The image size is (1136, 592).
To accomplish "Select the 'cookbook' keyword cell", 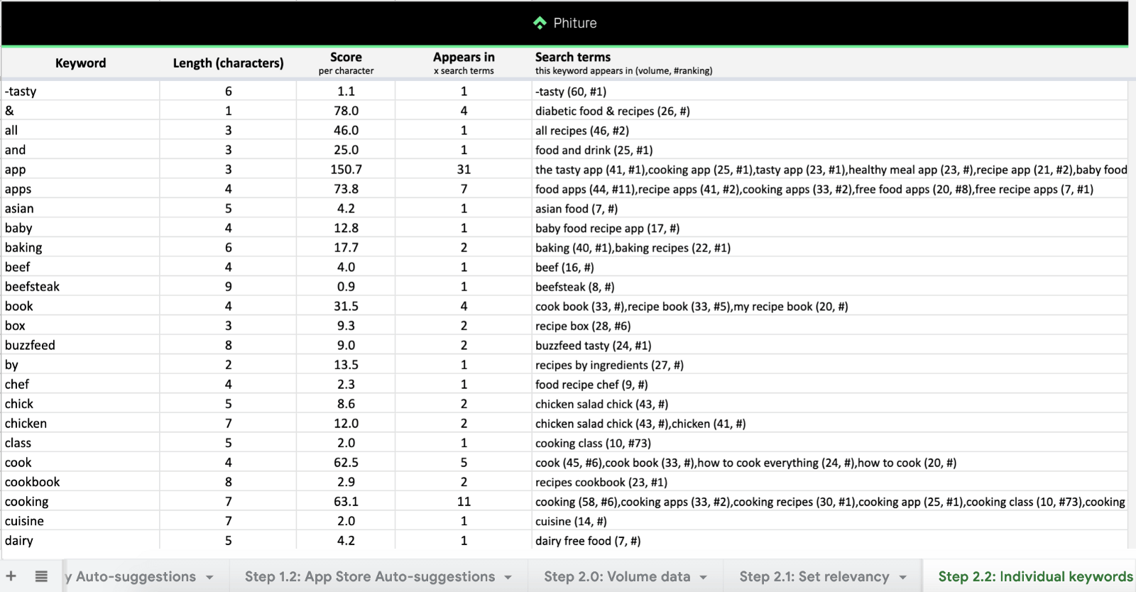I will tap(80, 481).
